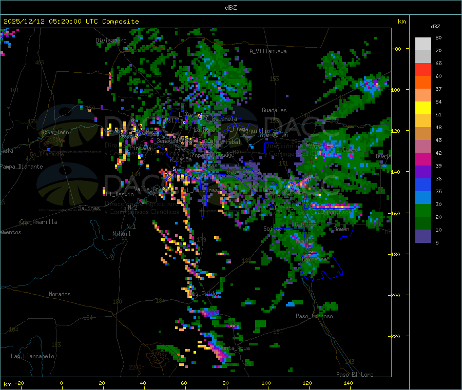
Task: Select the white 80 dBZ legend color
Action: (x=423, y=44)
